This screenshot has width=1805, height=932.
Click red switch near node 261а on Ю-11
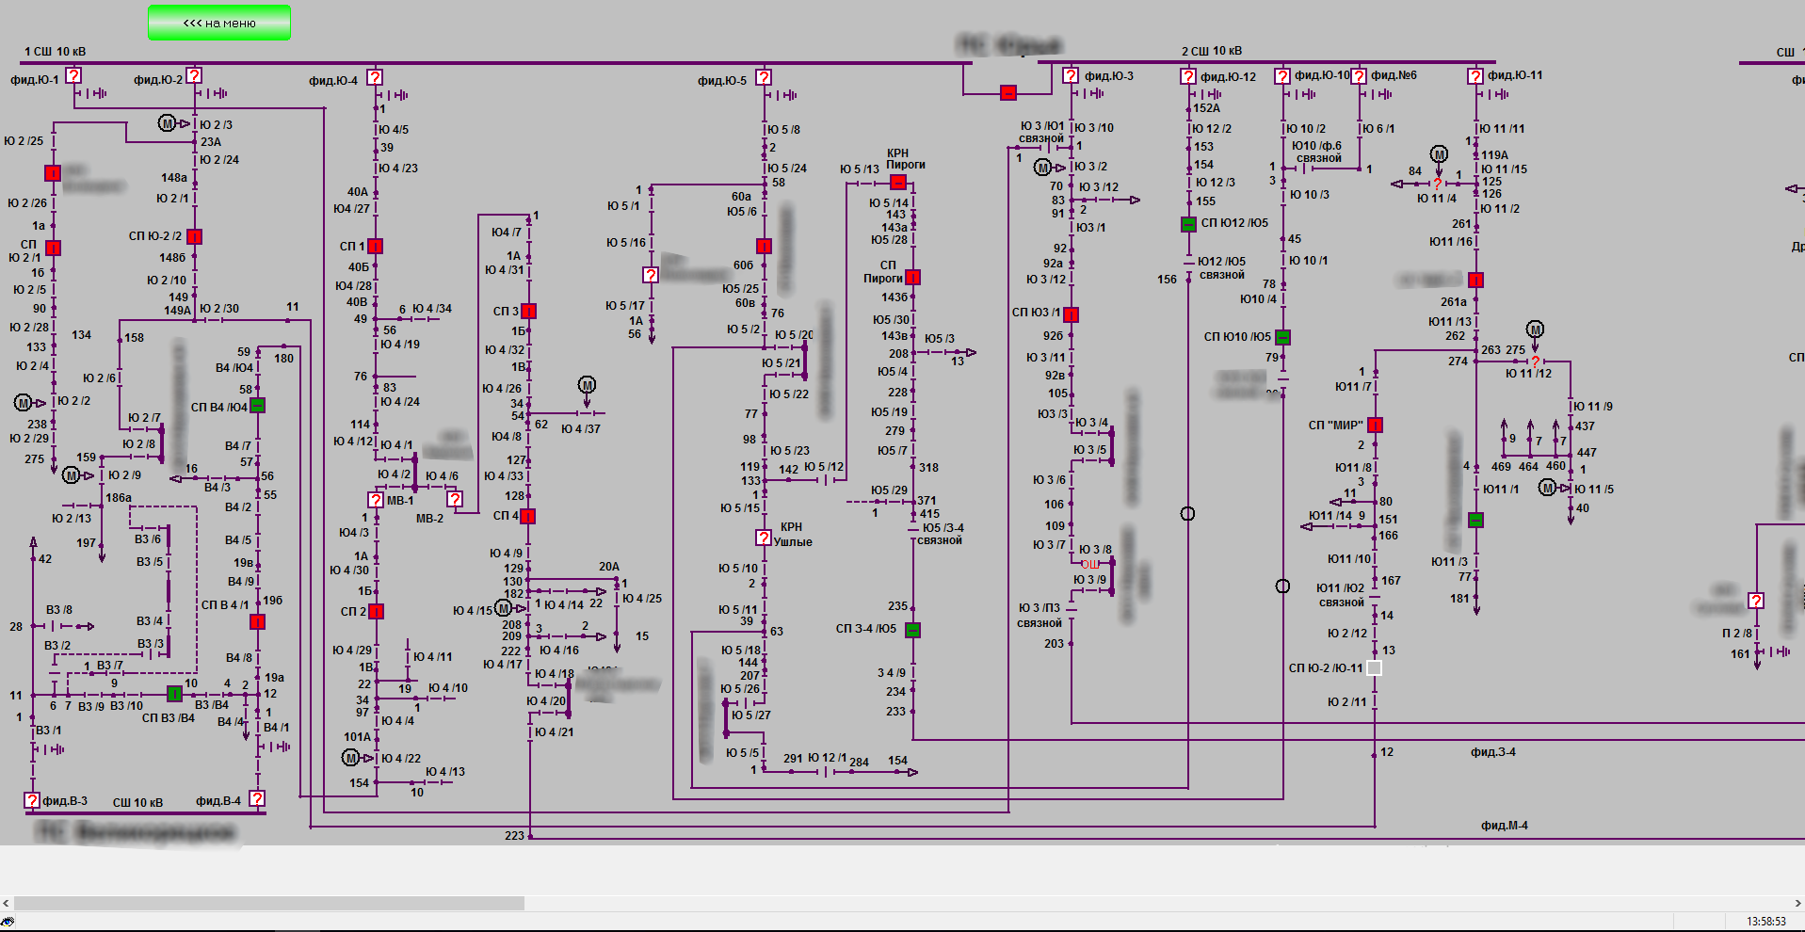[x=1475, y=280]
